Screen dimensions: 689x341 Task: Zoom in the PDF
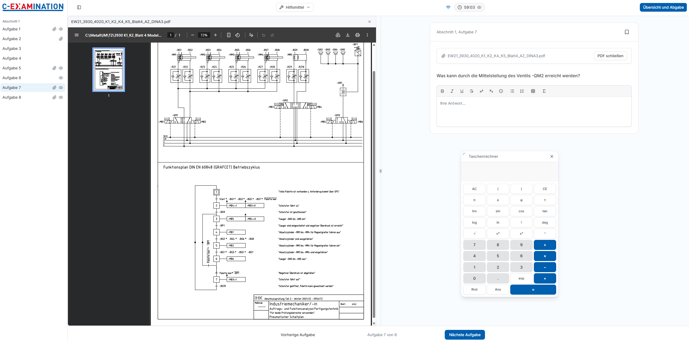[x=215, y=35]
